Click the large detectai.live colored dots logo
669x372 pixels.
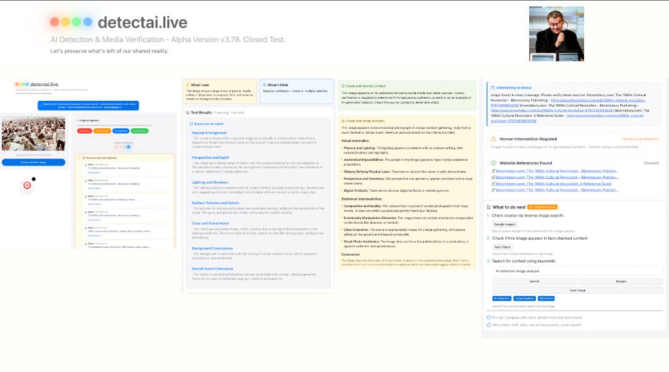[x=71, y=22]
